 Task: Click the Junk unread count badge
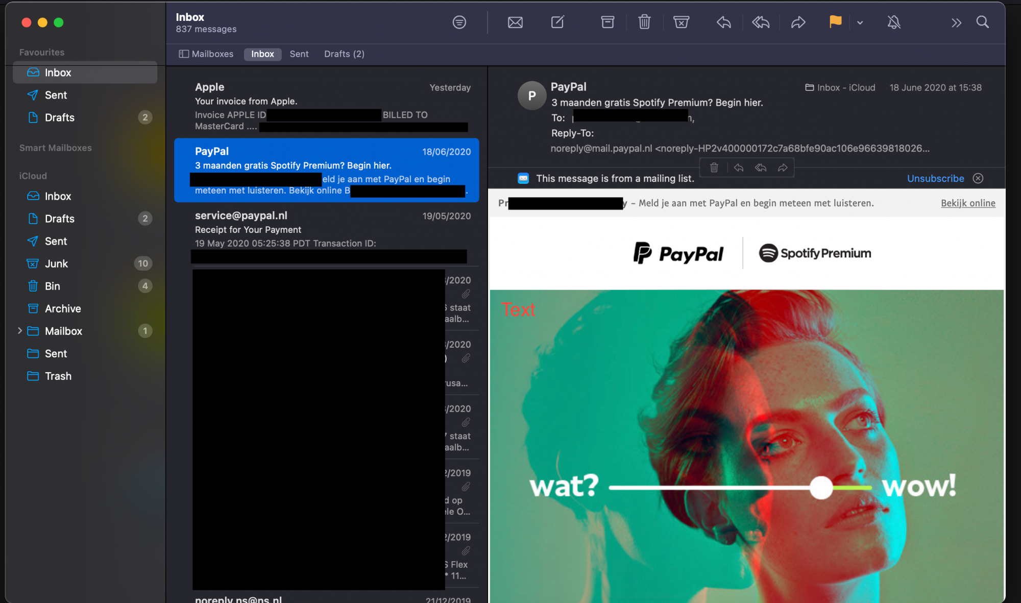143,263
